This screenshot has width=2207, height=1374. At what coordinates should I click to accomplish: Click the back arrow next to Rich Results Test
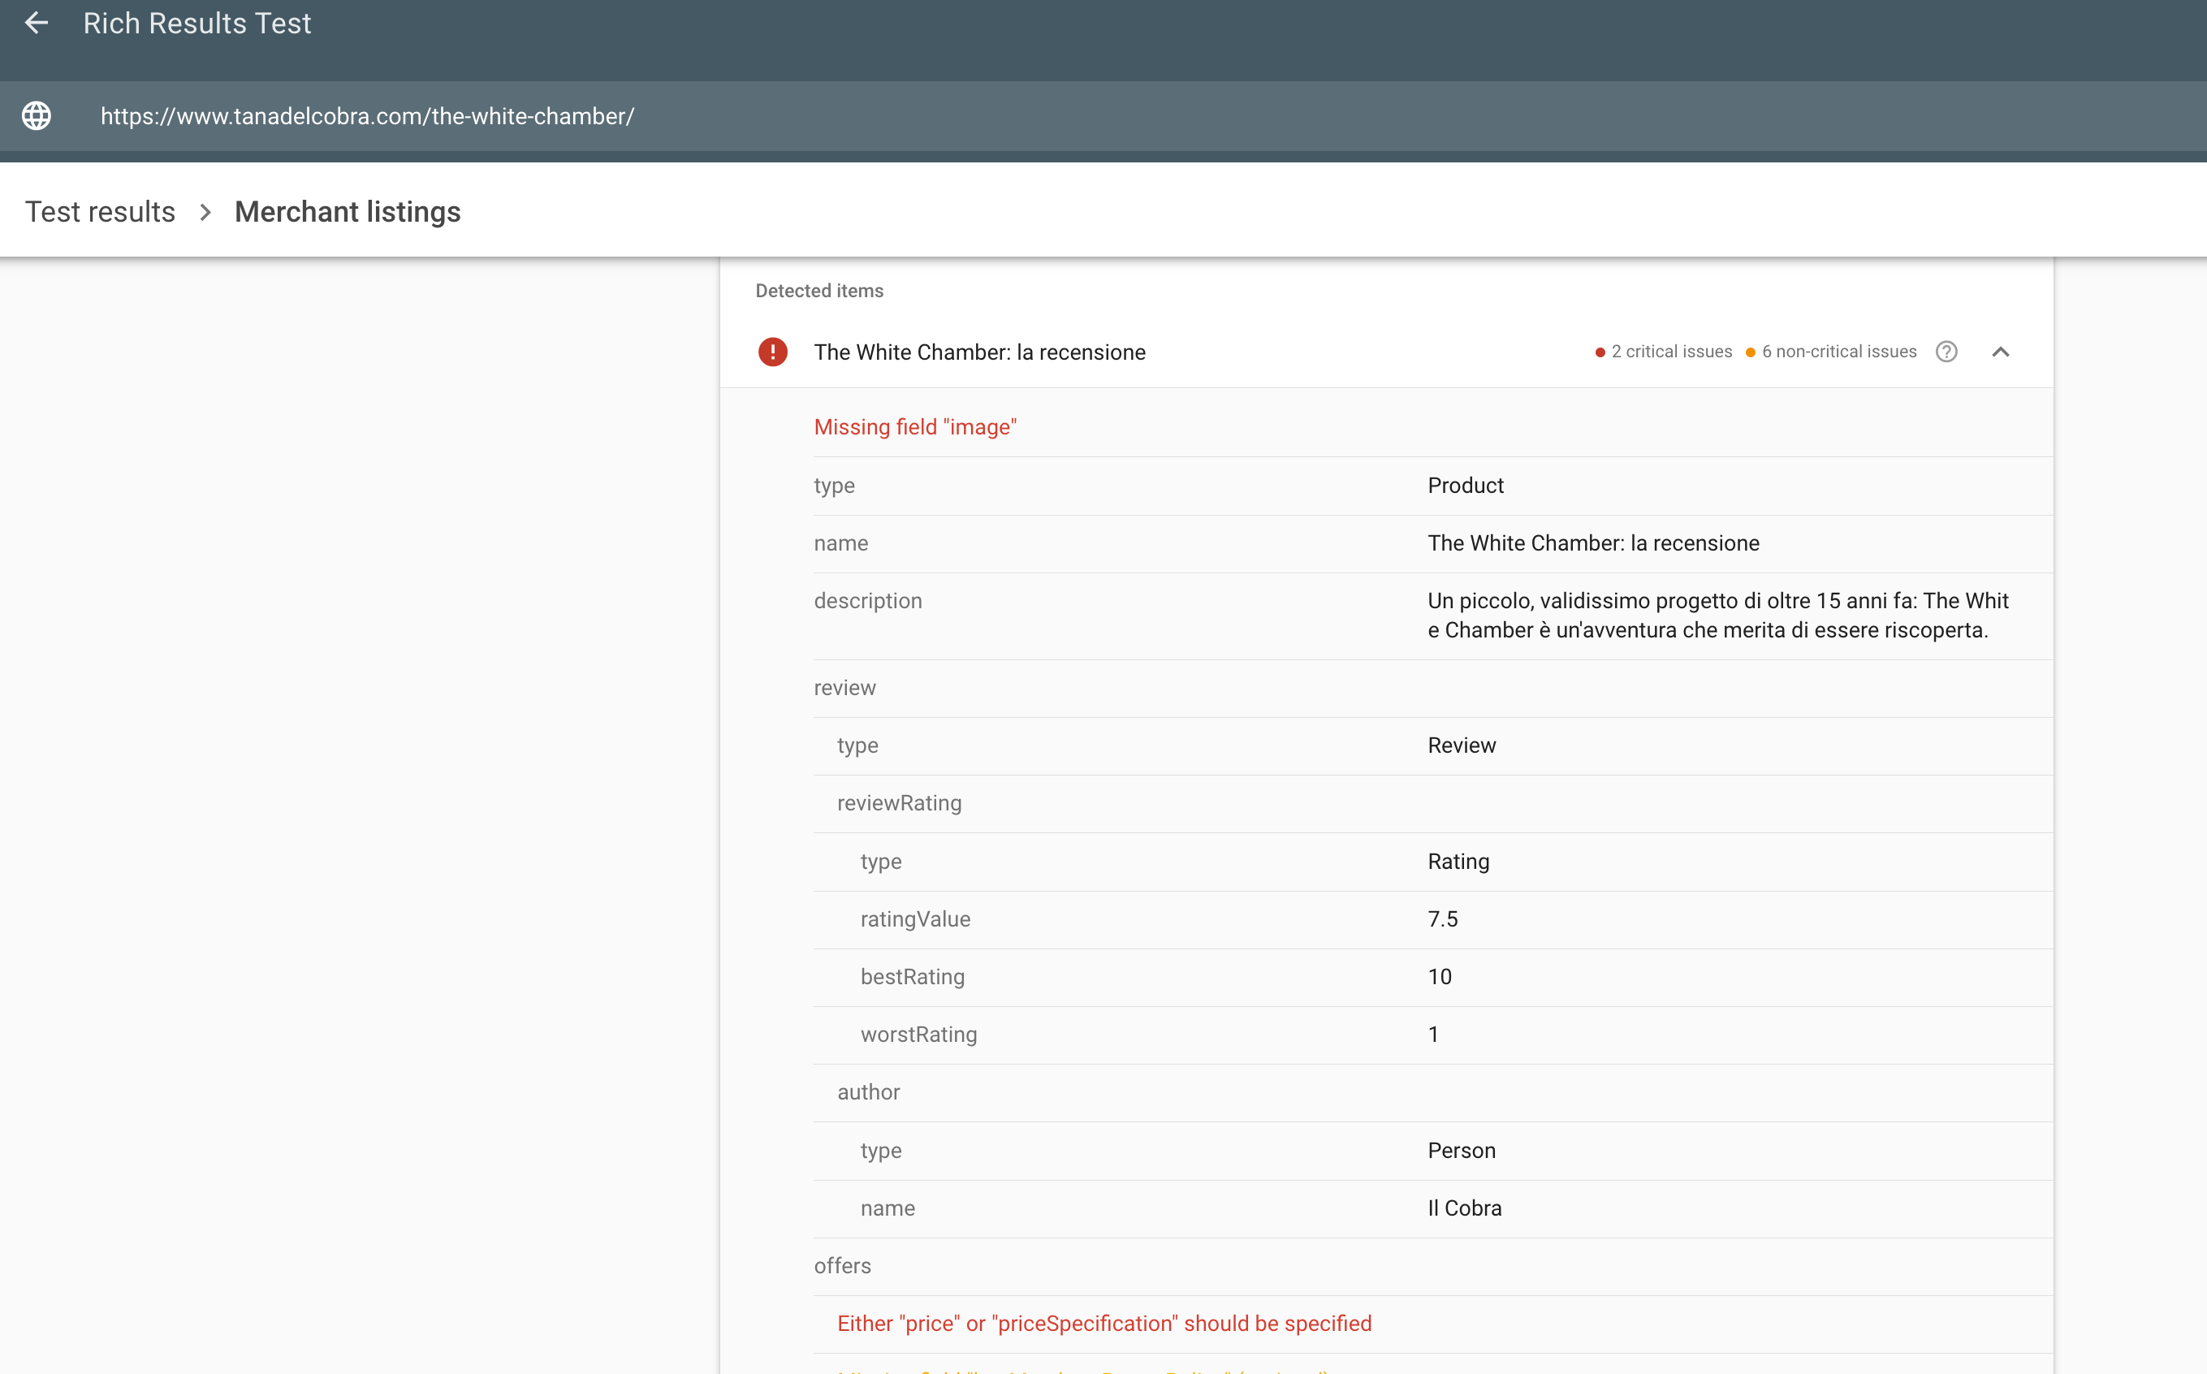37,23
